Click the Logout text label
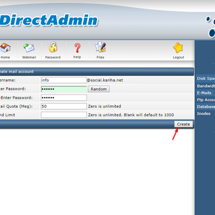The height and width of the screenshot is (215, 215). (178, 57)
